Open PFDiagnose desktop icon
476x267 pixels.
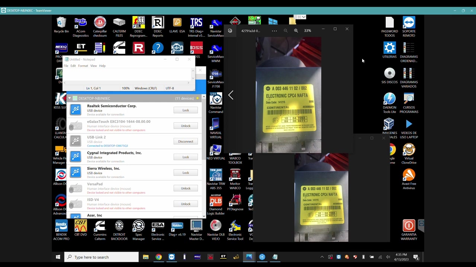point(235,203)
